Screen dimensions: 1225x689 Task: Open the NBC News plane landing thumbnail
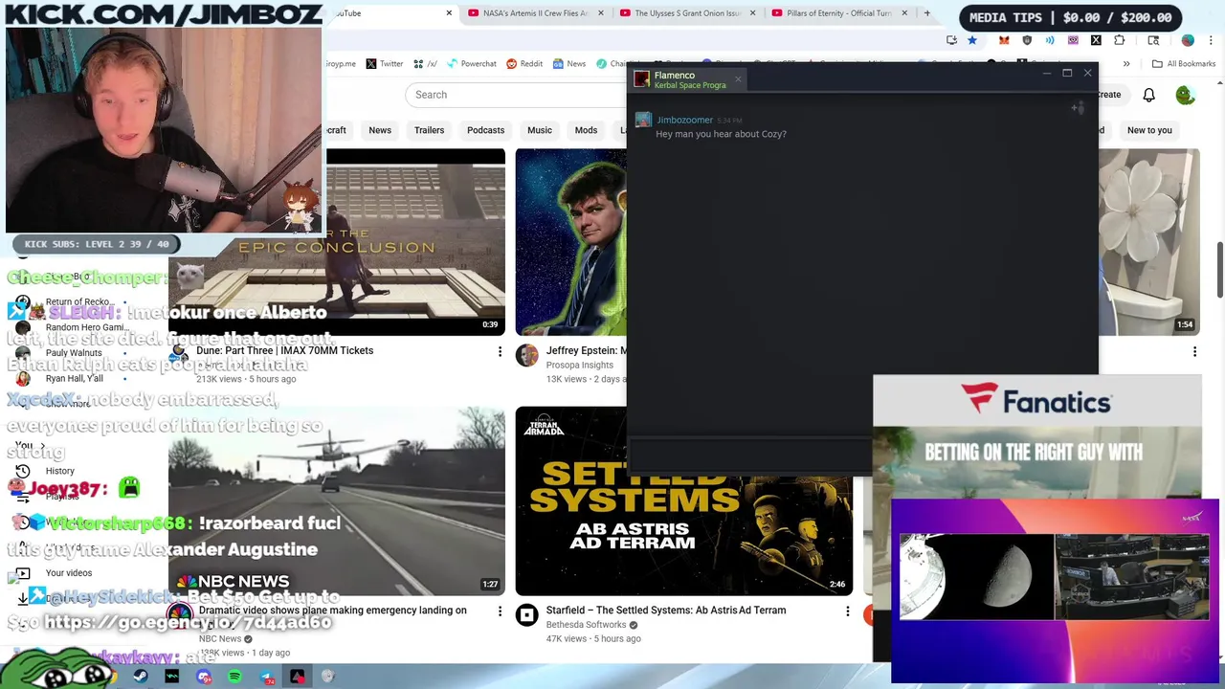337,501
